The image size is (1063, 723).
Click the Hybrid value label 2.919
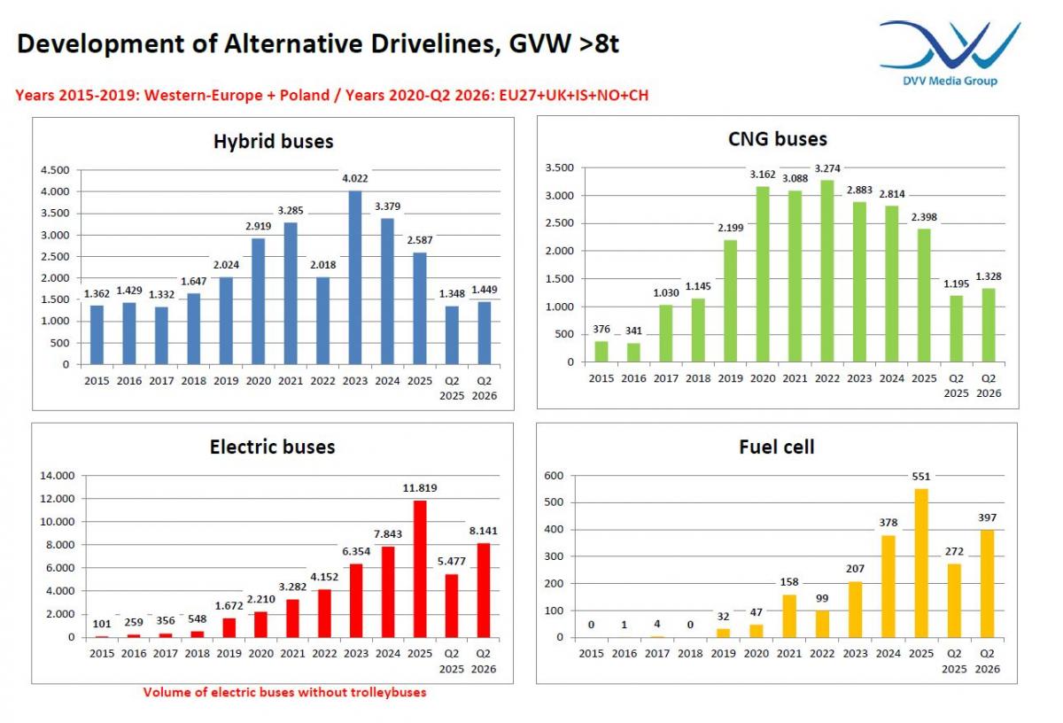pos(258,228)
